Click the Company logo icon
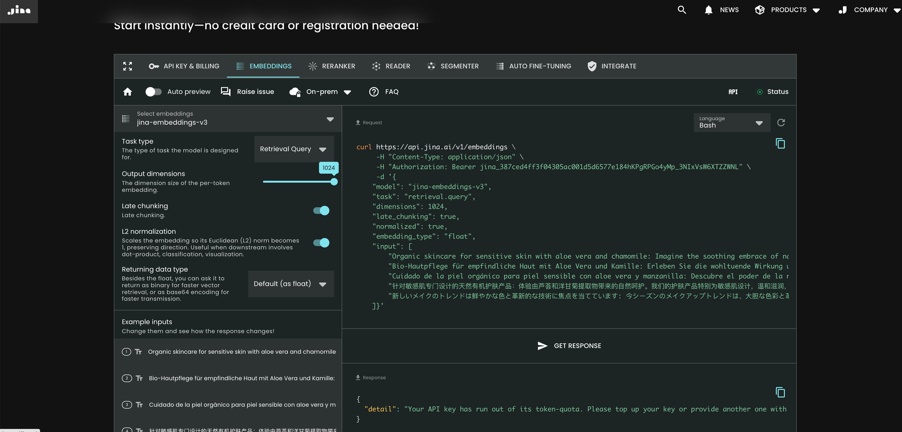Viewport: 902px width, 432px height. (842, 10)
